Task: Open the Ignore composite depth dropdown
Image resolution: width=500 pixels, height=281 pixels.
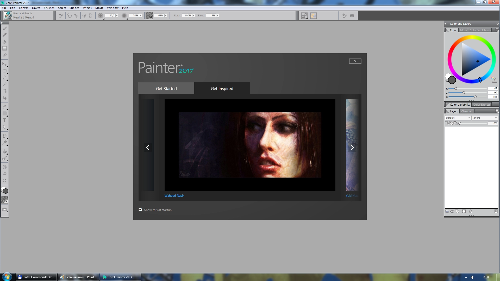Action: (x=485, y=118)
